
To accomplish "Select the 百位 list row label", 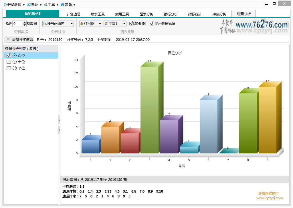I will click(x=21, y=56).
